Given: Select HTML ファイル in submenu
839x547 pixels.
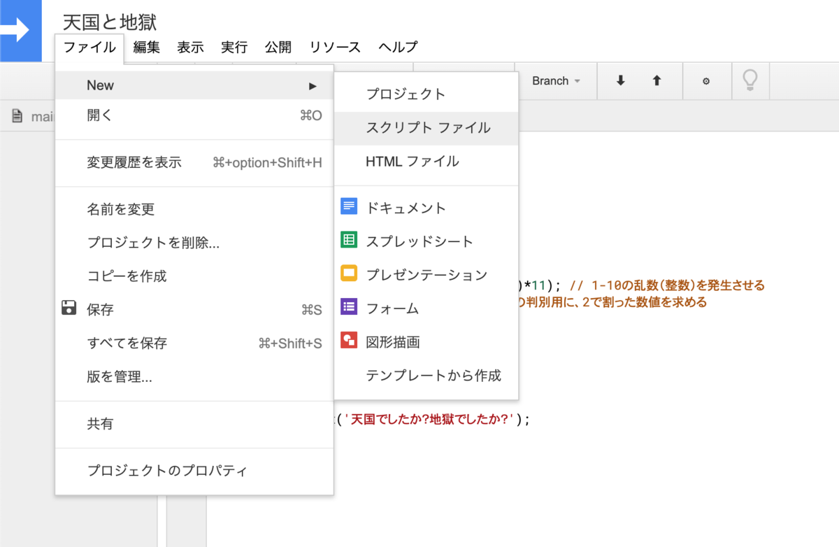Looking at the screenshot, I should coord(426,162).
